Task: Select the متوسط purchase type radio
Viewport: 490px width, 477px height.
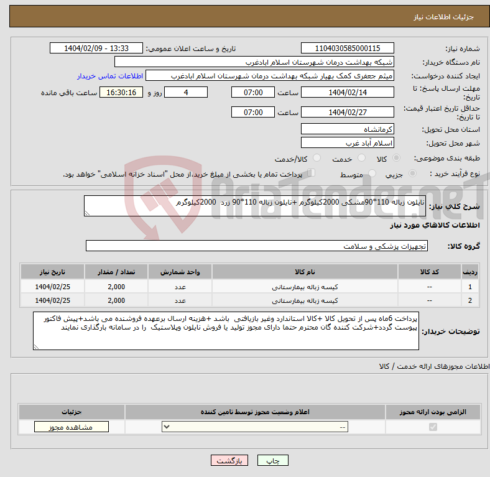Action: tap(372, 173)
